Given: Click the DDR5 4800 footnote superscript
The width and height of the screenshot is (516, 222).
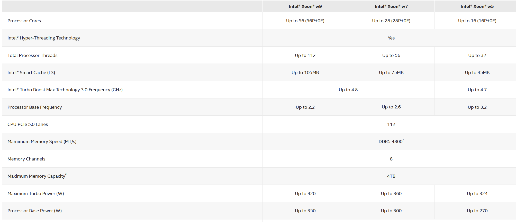Looking at the screenshot, I should (x=403, y=139).
